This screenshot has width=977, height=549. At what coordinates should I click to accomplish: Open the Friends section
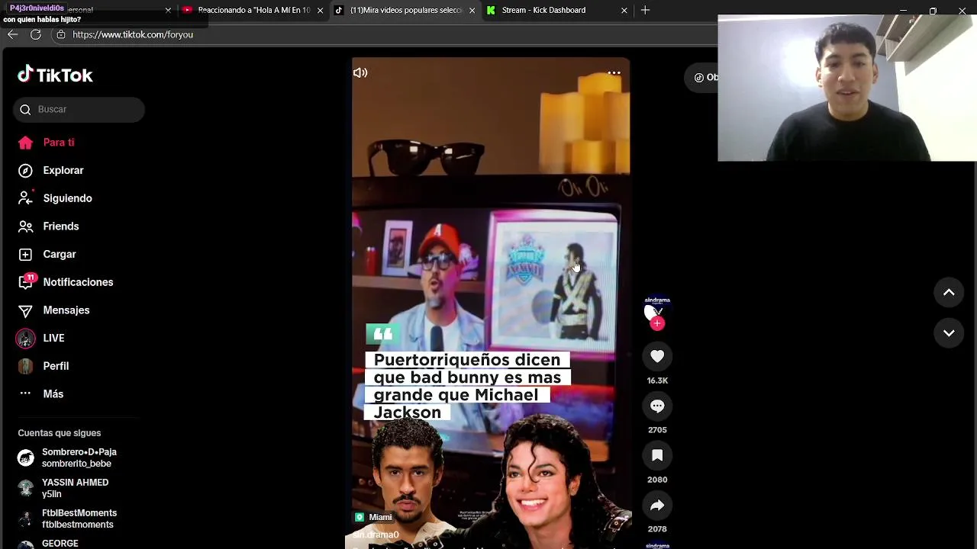[x=61, y=226]
